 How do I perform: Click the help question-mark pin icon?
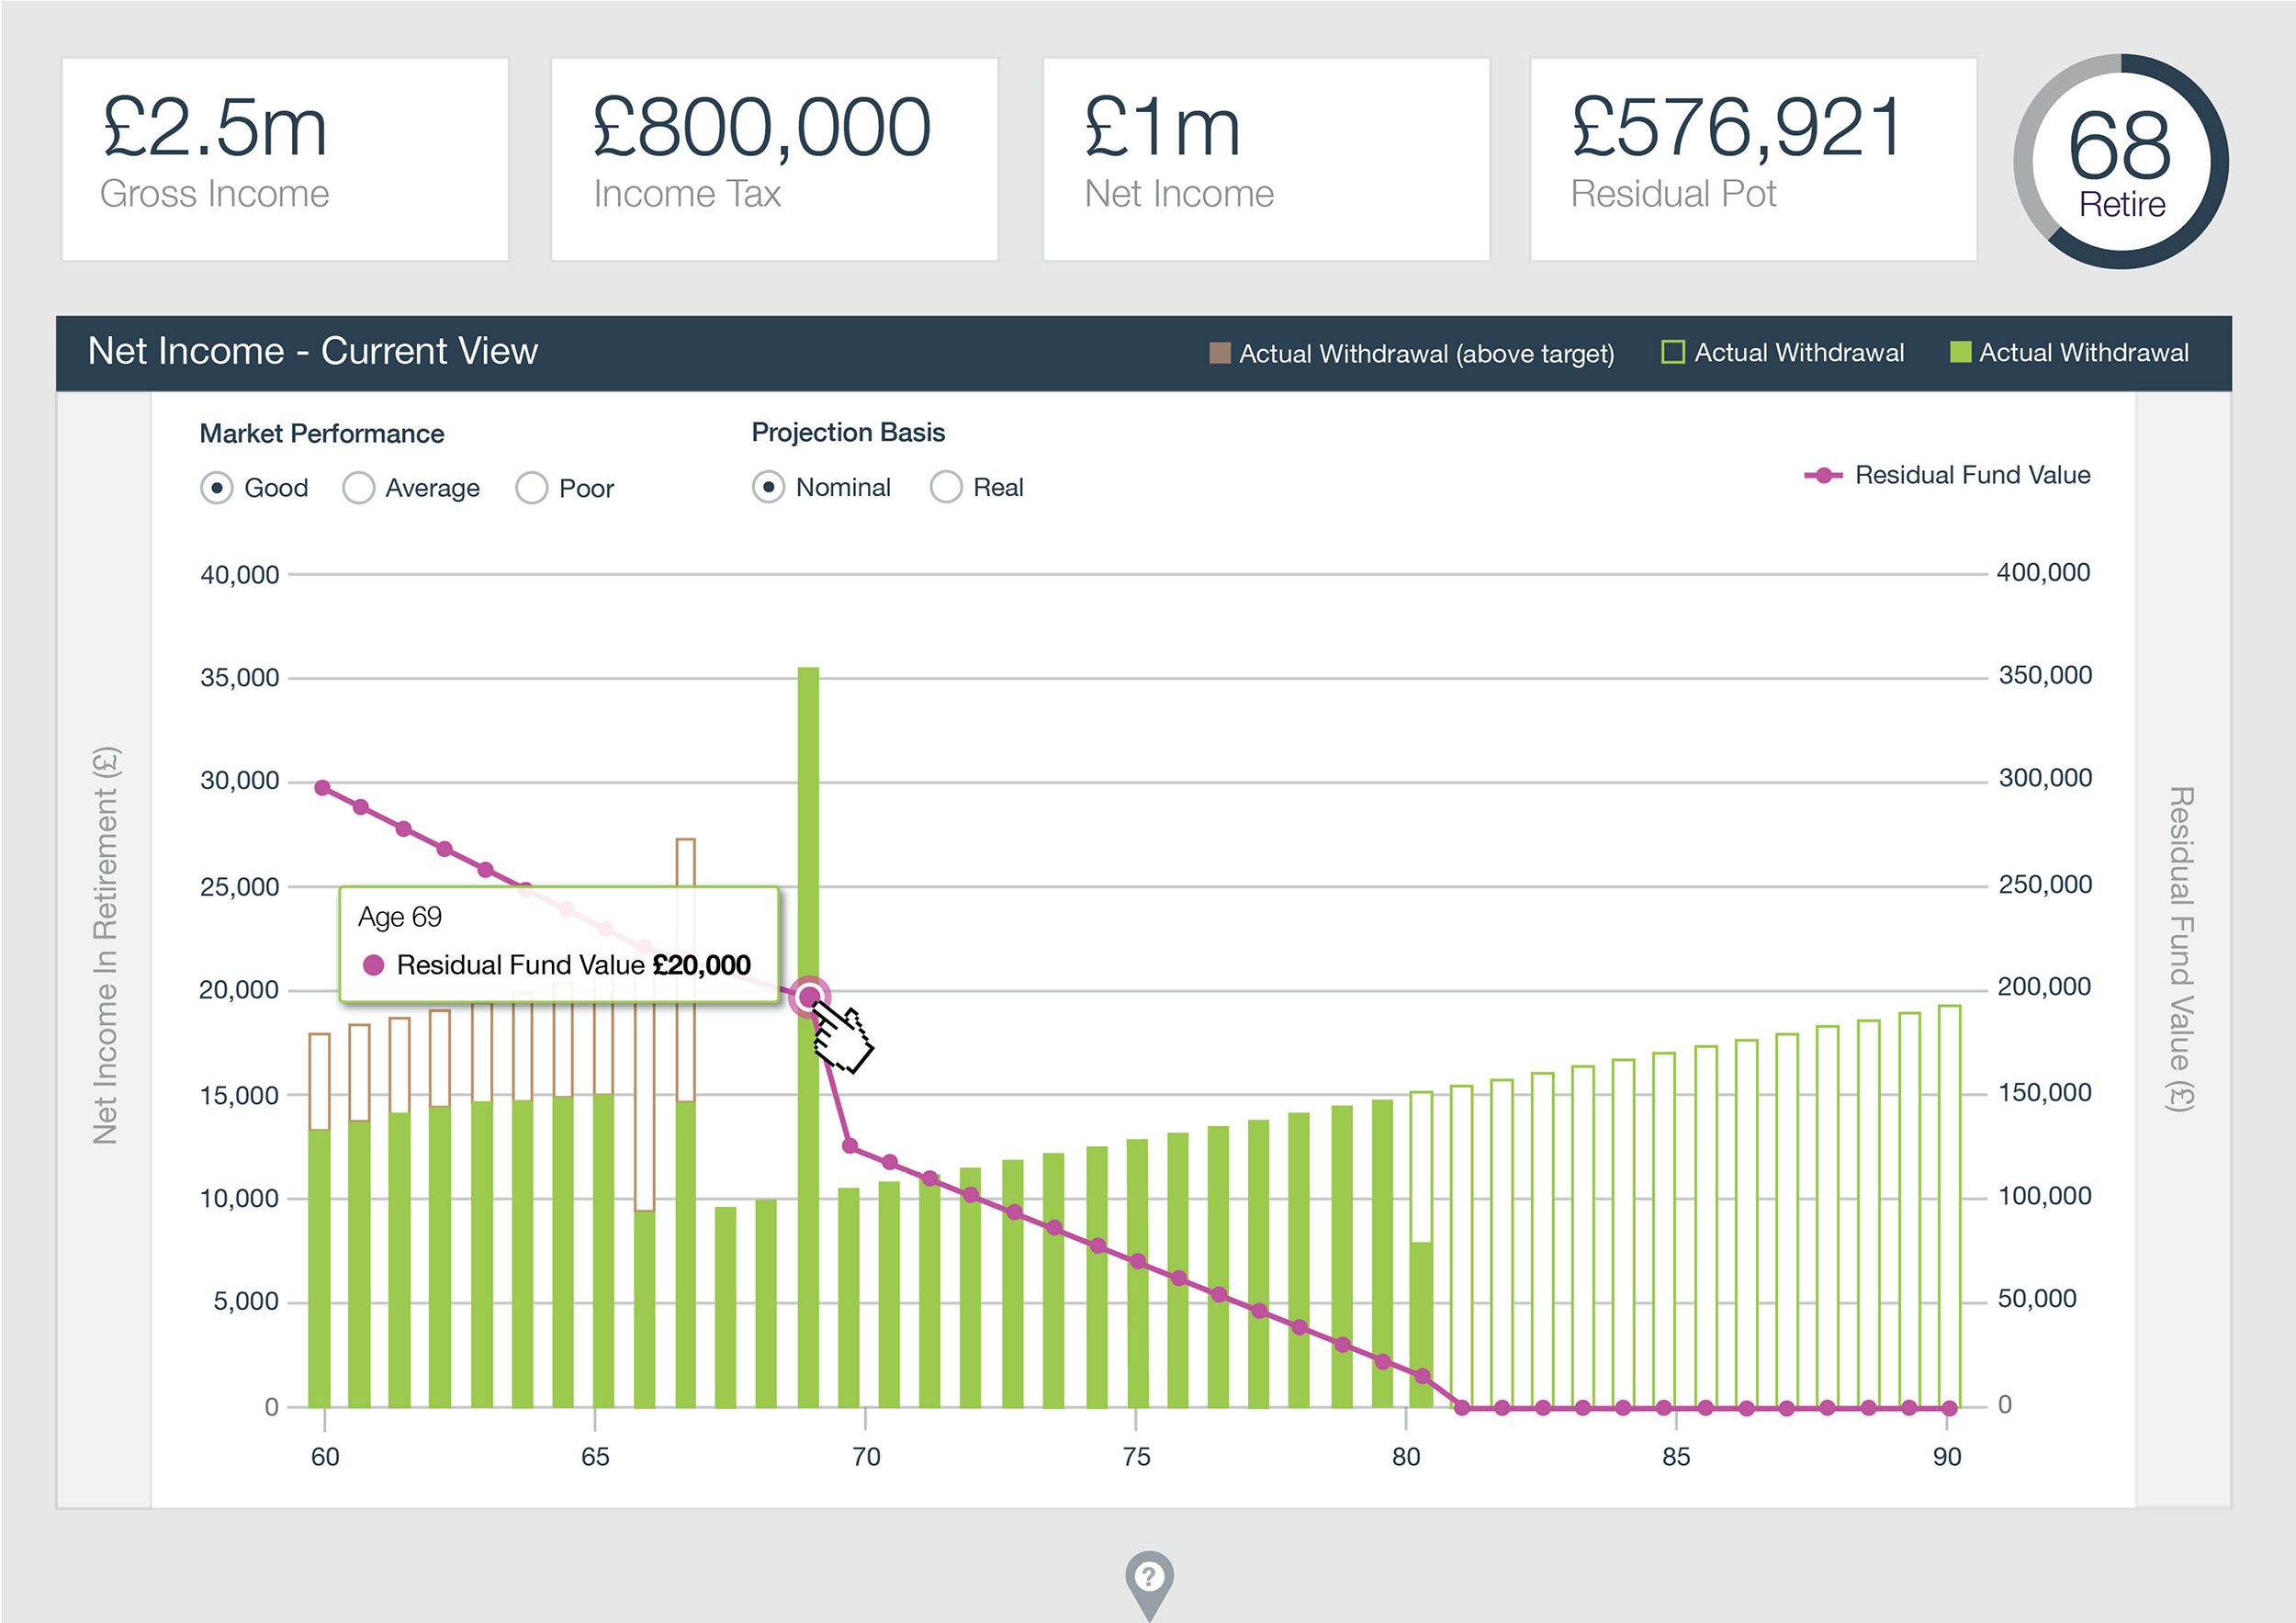(x=1149, y=1579)
